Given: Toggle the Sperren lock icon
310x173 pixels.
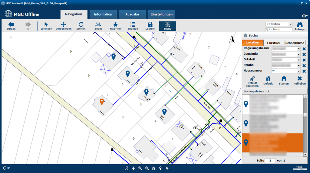Looking at the screenshot, I should click(150, 26).
